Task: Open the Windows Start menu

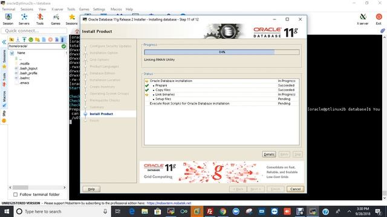Action: coord(7,212)
